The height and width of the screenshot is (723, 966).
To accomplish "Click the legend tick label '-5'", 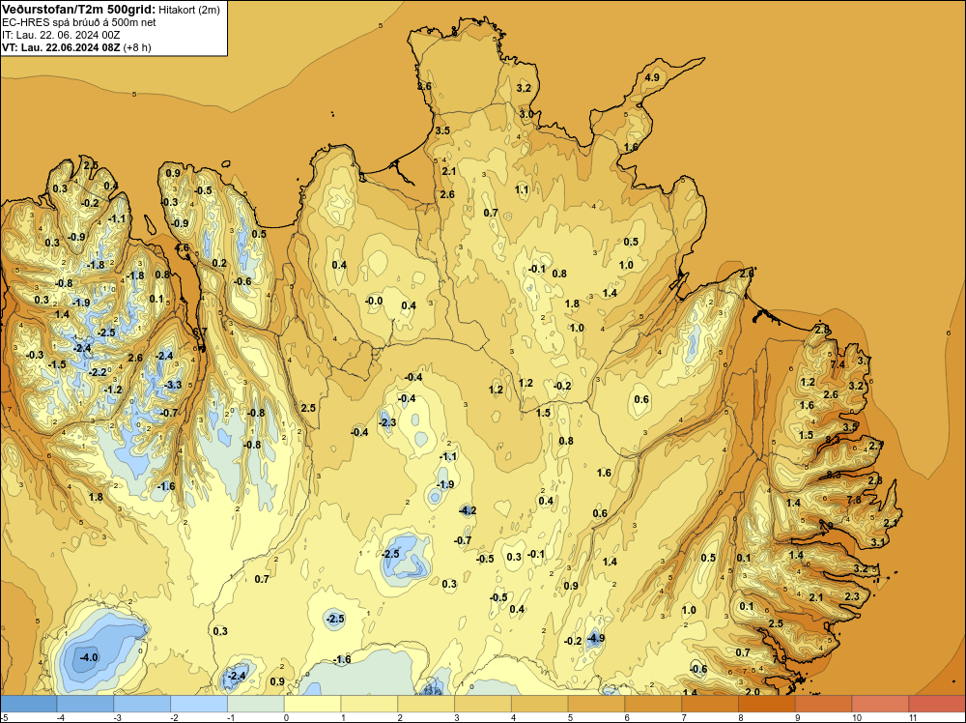I will (4, 717).
